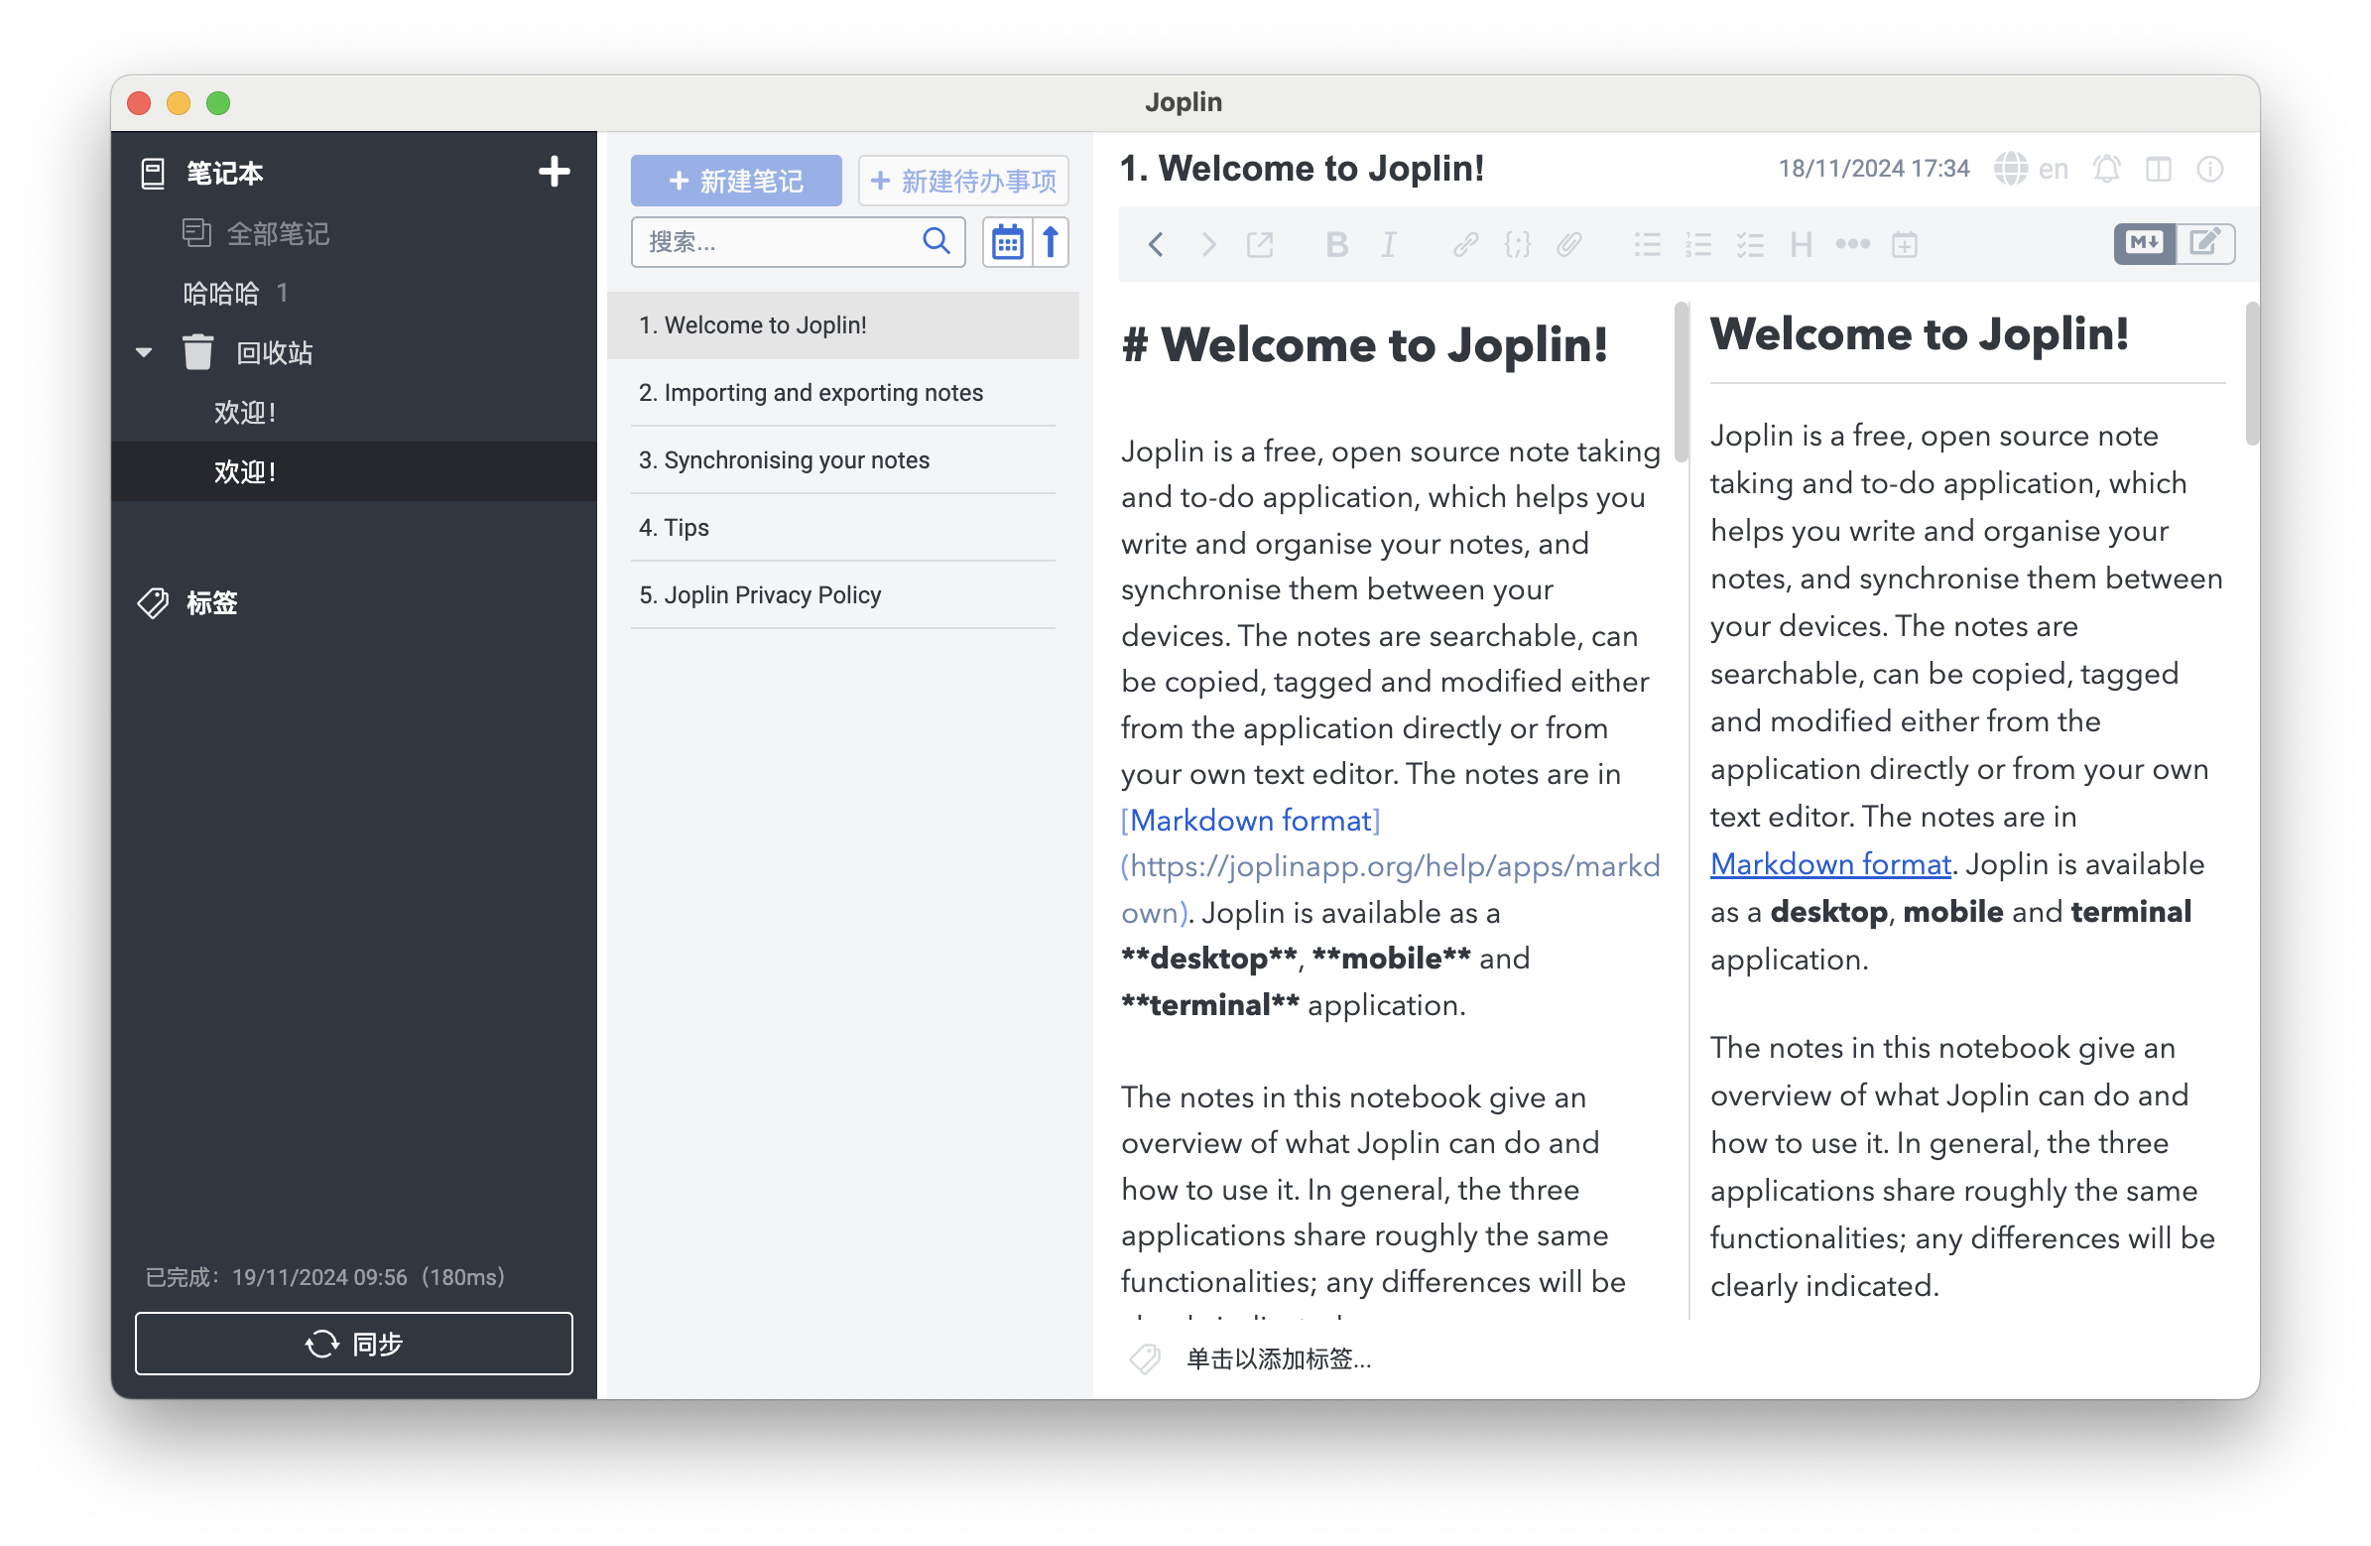Toggle sort order field calendar icon
Viewport: 2371px width, 1546px height.
1007,241
